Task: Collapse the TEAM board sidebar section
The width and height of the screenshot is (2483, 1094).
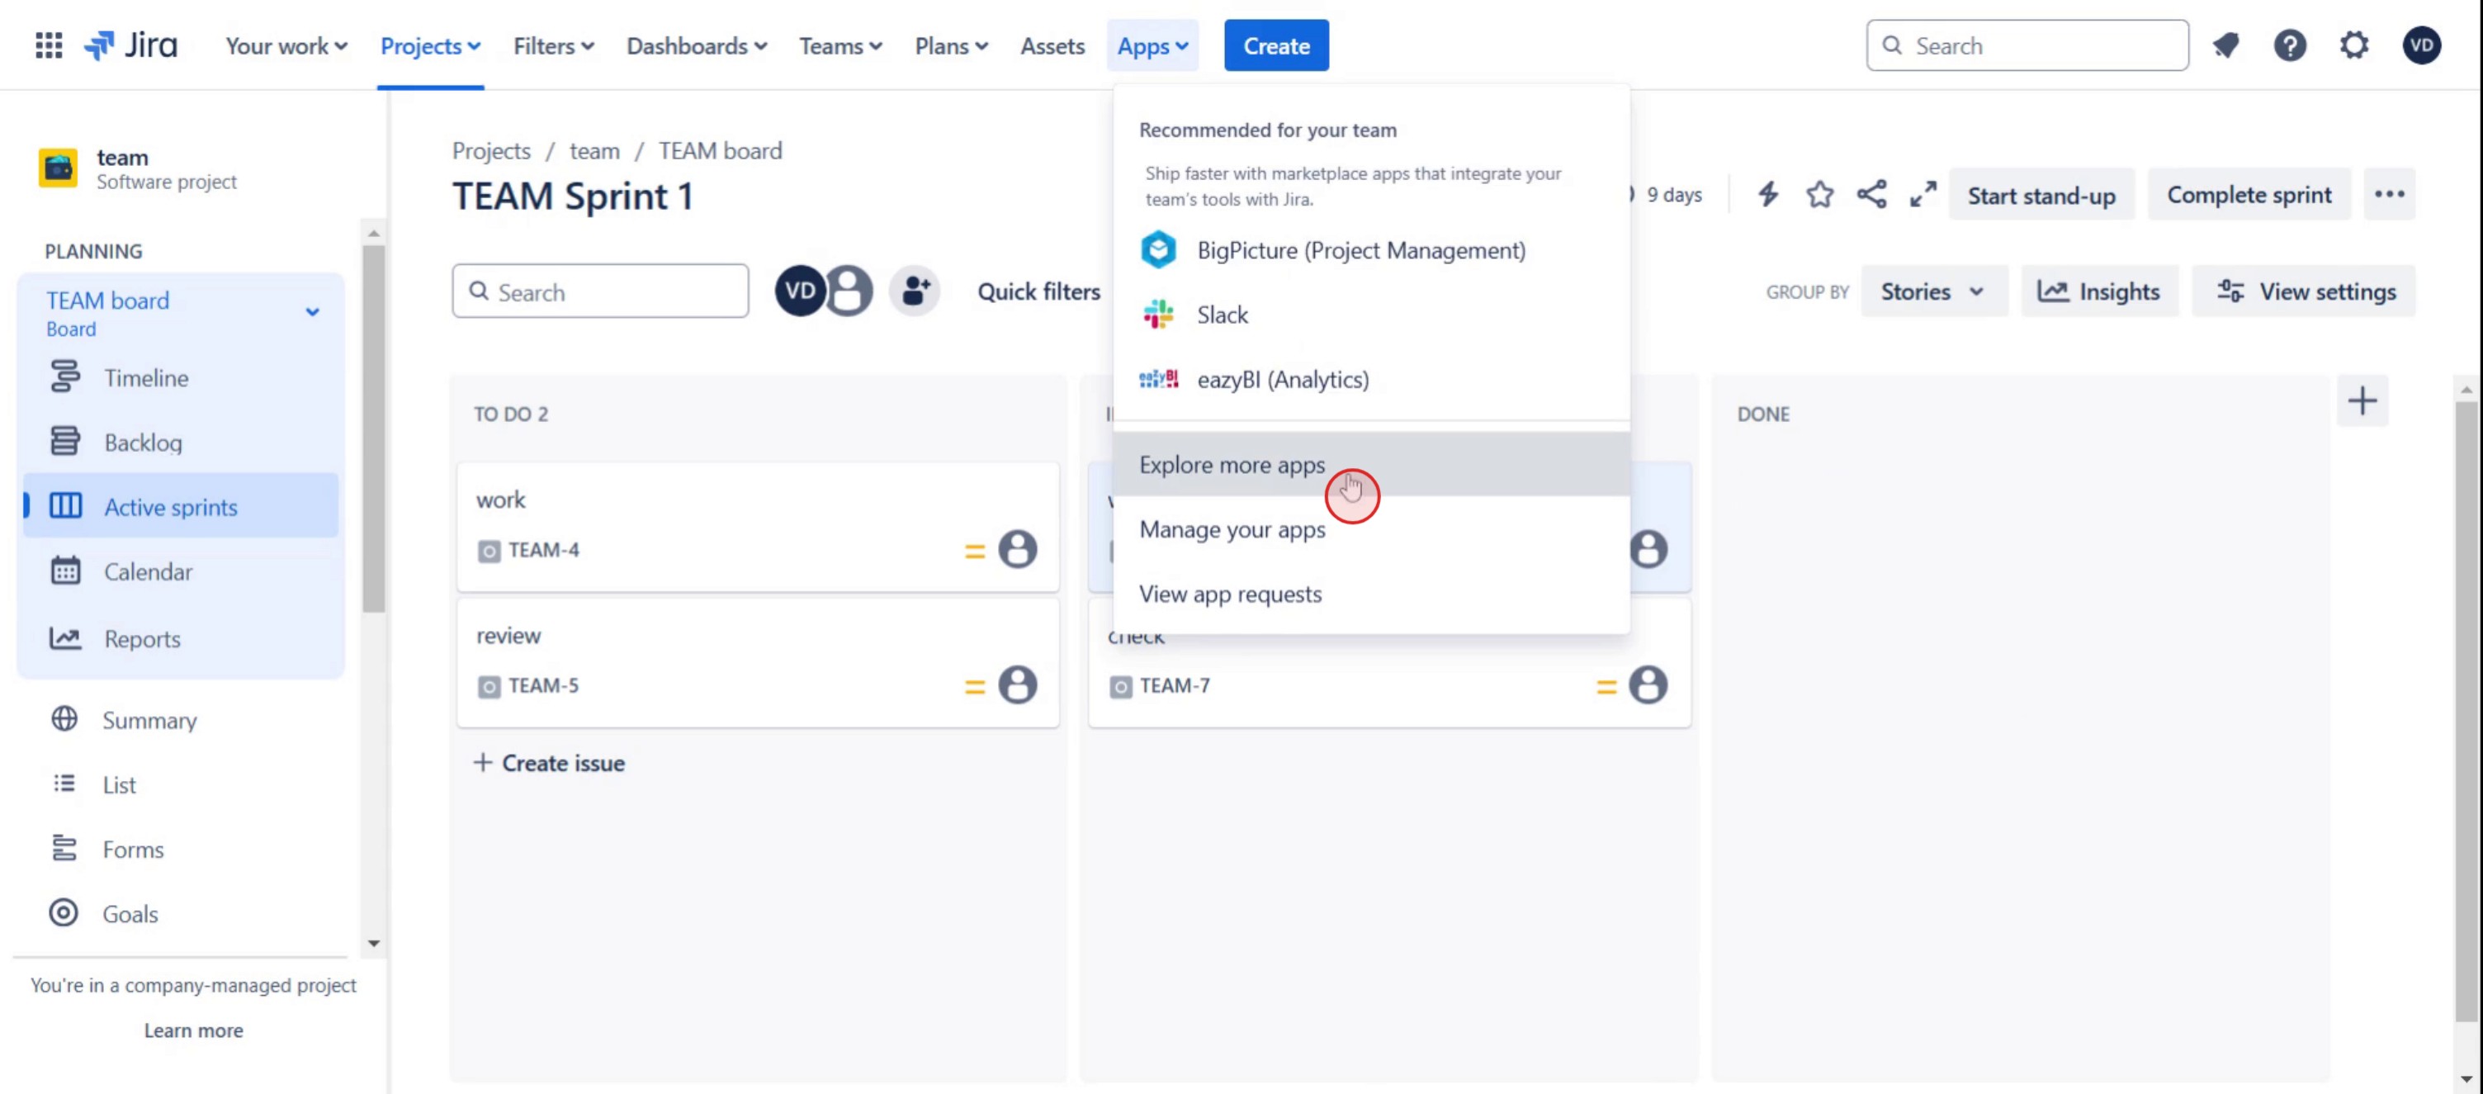Action: coord(312,312)
